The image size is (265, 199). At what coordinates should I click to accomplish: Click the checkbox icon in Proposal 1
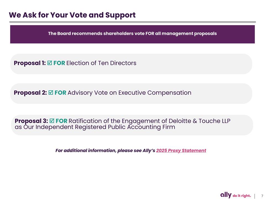50,63
